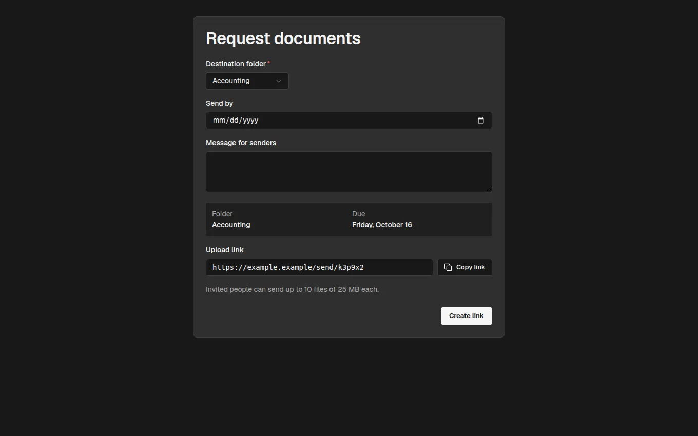
Task: Open the calendar picker icon in Send by
Action: pyautogui.click(x=481, y=121)
